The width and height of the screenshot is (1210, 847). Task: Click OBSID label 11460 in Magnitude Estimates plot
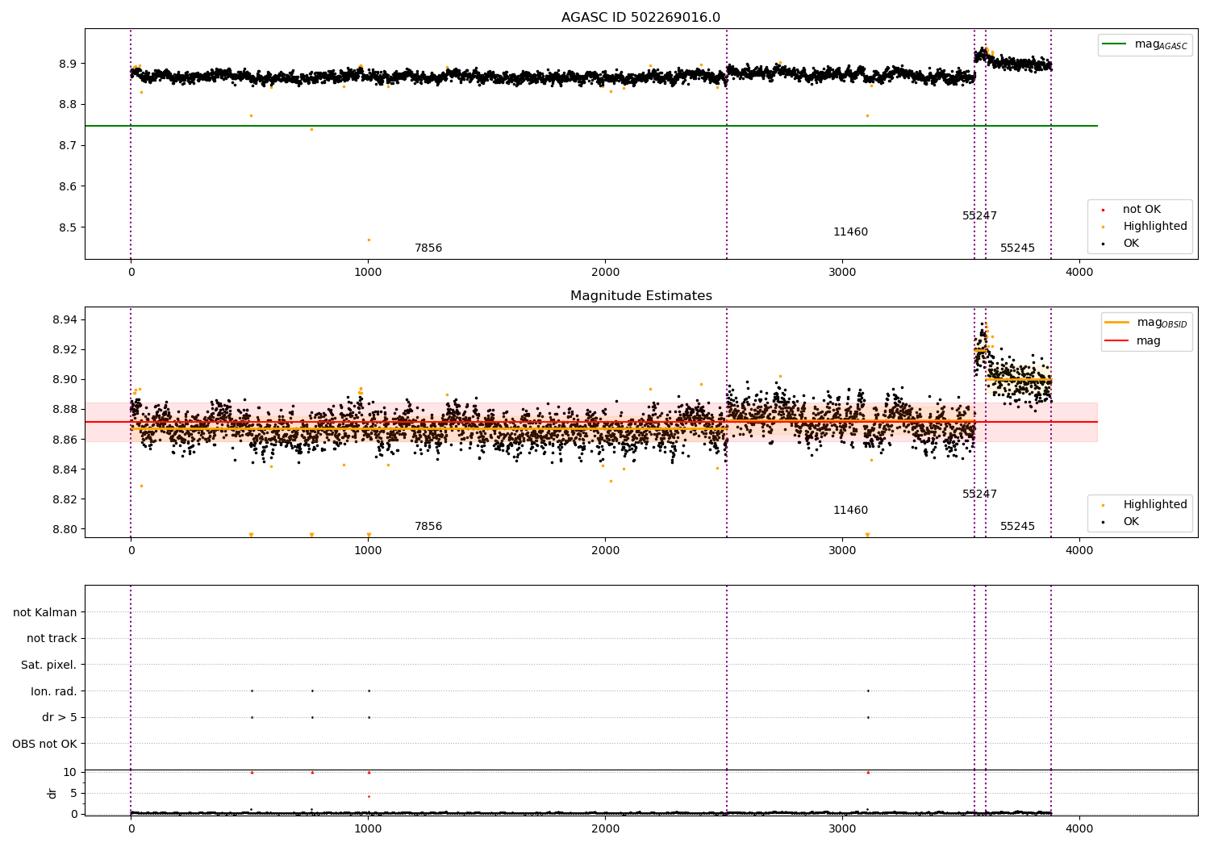[850, 511]
